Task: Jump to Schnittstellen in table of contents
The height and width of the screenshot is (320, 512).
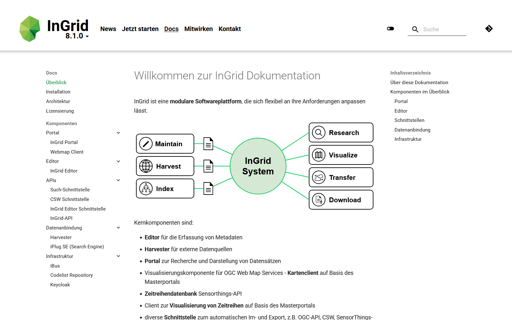Action: 409,120
